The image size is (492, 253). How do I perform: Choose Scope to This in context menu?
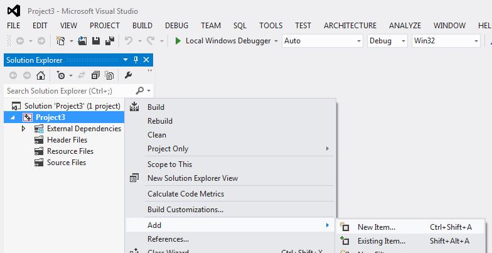[x=231, y=164]
